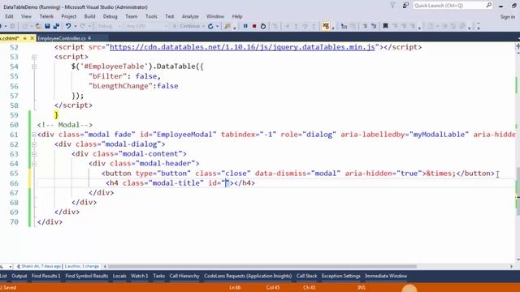The width and height of the screenshot is (520, 292).
Task: Collapse the modal-dialog div at line 62
Action: pos(34,144)
